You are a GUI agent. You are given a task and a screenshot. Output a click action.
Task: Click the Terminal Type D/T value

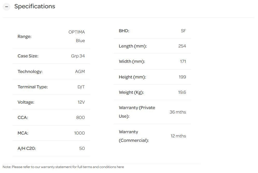click(x=81, y=87)
